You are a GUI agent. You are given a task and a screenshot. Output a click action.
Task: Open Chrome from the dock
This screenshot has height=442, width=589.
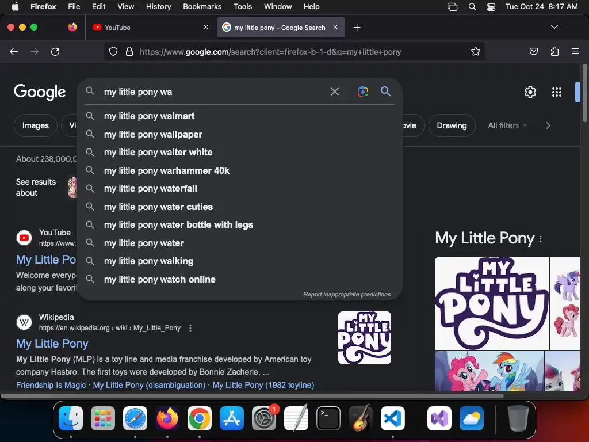[200, 418]
